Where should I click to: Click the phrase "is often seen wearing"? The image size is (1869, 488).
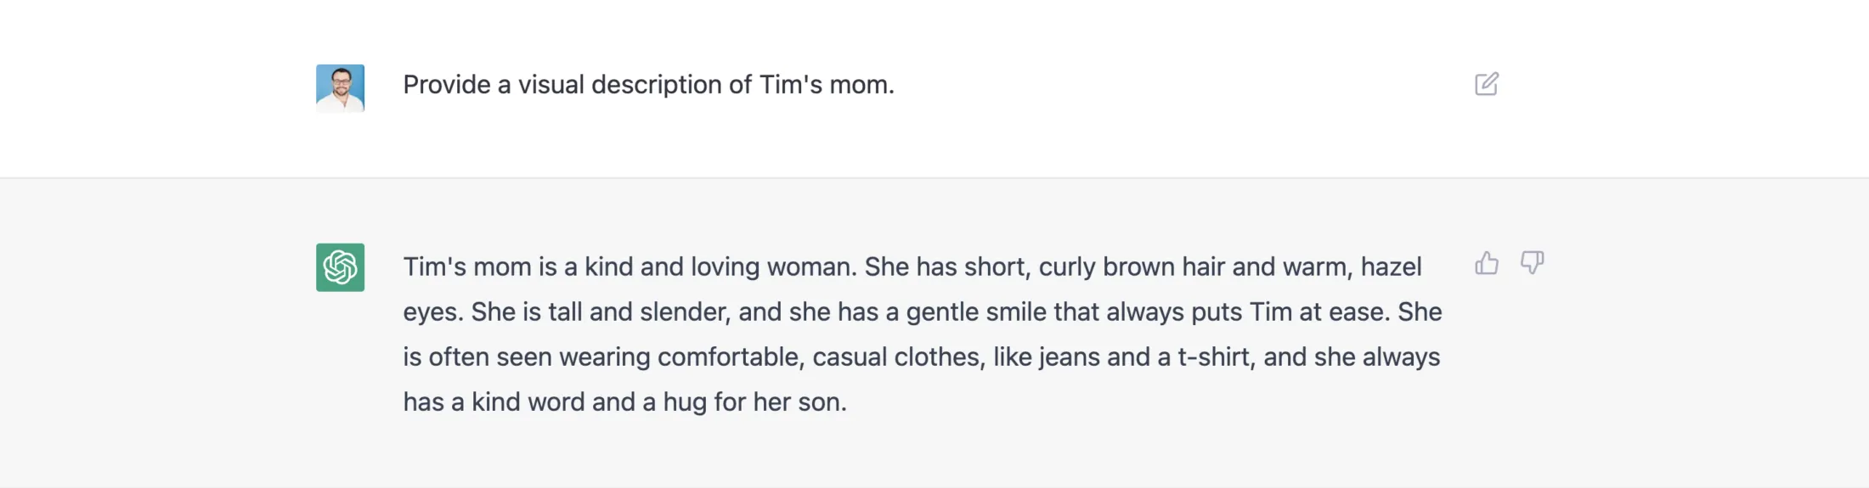527,357
